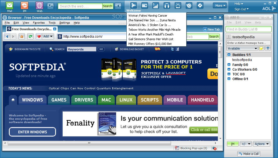The height and width of the screenshot is (158, 278).
Task: Click the back arrow beside web Search
Action: [x=118, y=6]
